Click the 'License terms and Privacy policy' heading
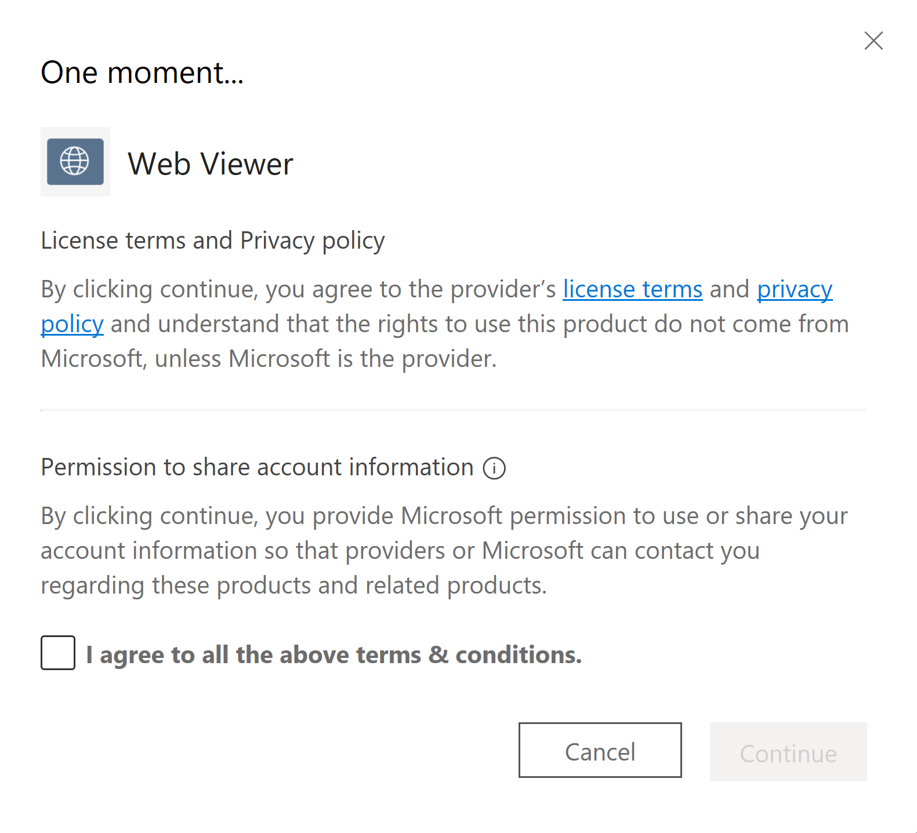917x833 pixels. pyautogui.click(x=213, y=241)
